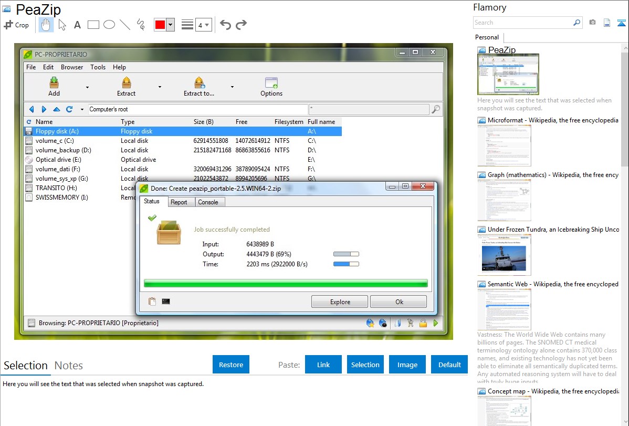Click the Paste Selection button
This screenshot has height=426, width=629.
365,365
